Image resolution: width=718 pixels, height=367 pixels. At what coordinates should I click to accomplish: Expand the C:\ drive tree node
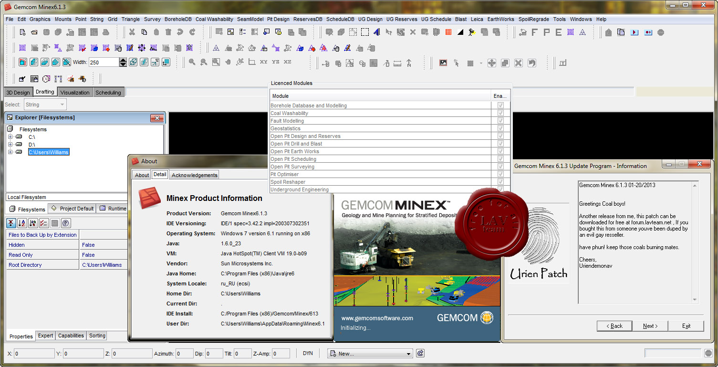(x=10, y=136)
